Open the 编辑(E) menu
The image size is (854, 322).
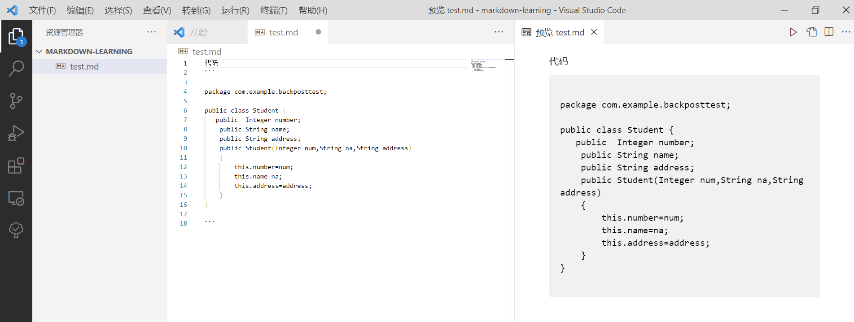(80, 10)
